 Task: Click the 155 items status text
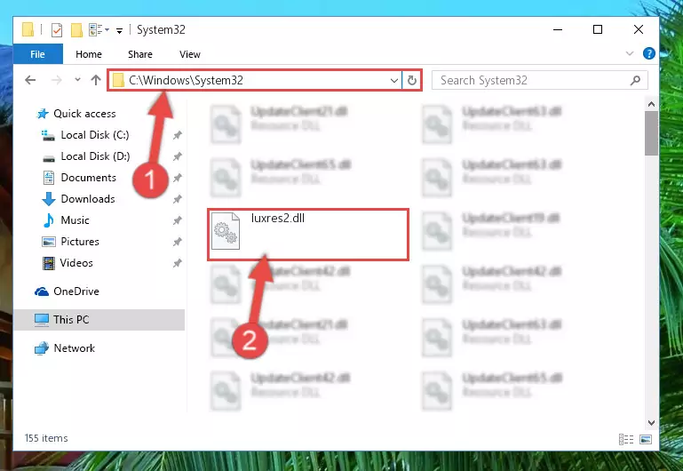(46, 438)
